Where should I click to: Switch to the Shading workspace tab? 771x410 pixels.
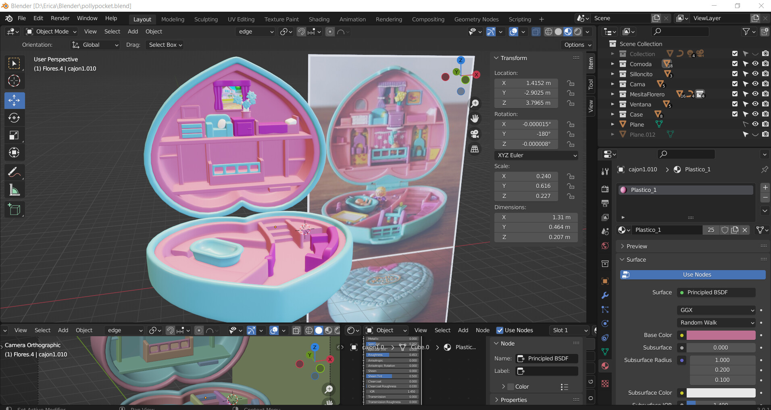[x=319, y=19]
